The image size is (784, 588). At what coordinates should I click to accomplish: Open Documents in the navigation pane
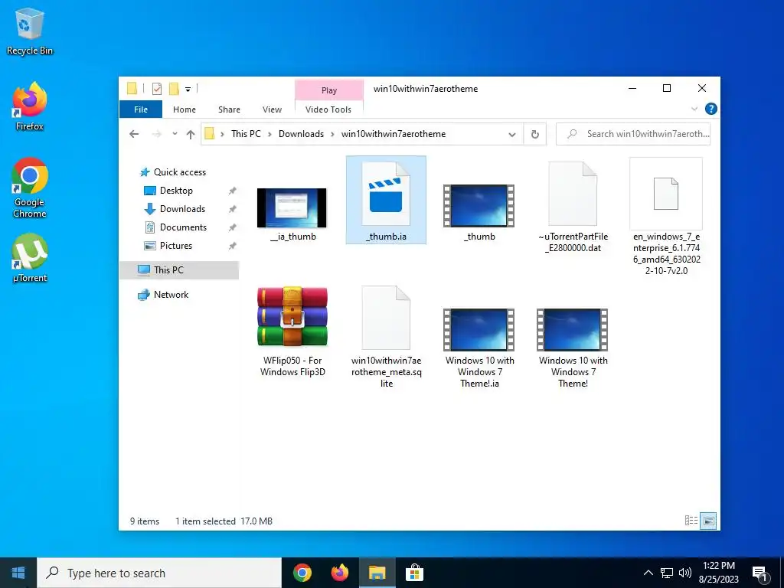[x=183, y=227]
